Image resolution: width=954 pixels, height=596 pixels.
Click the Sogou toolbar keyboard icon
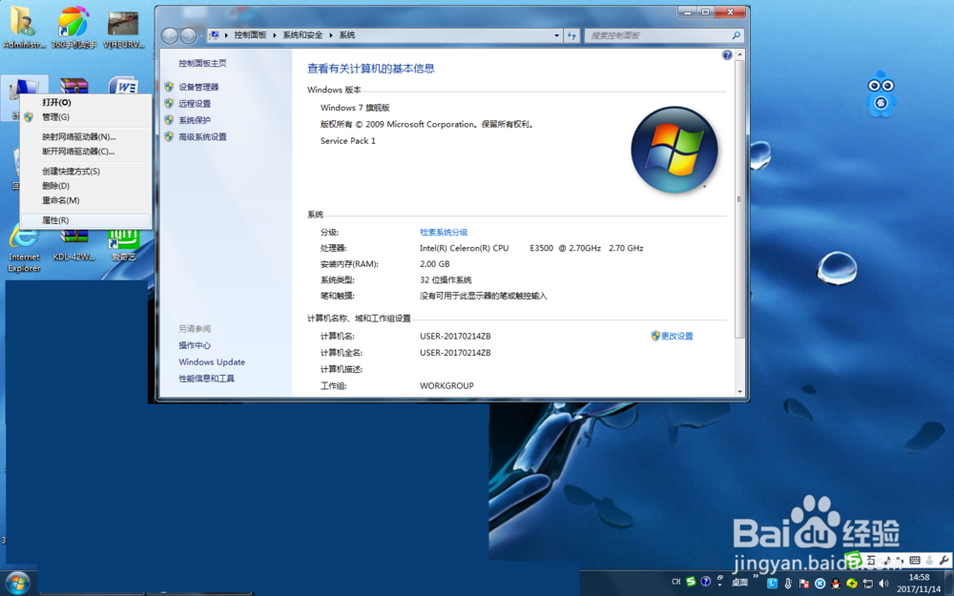[x=915, y=560]
